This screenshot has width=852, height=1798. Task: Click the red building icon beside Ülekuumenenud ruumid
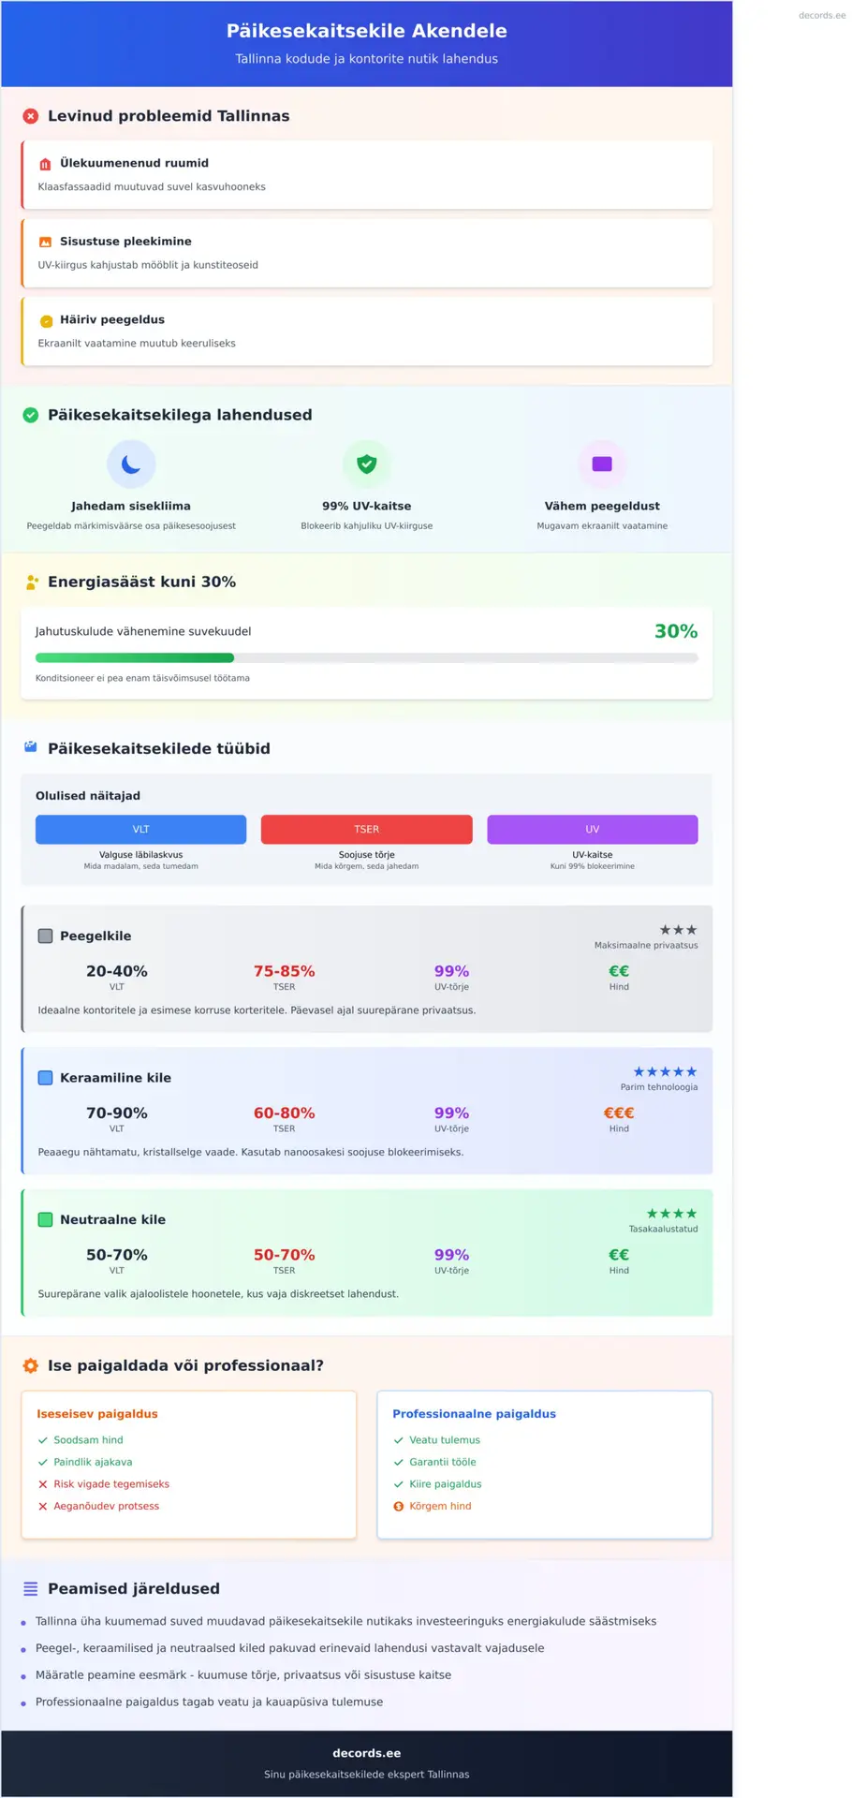click(45, 164)
